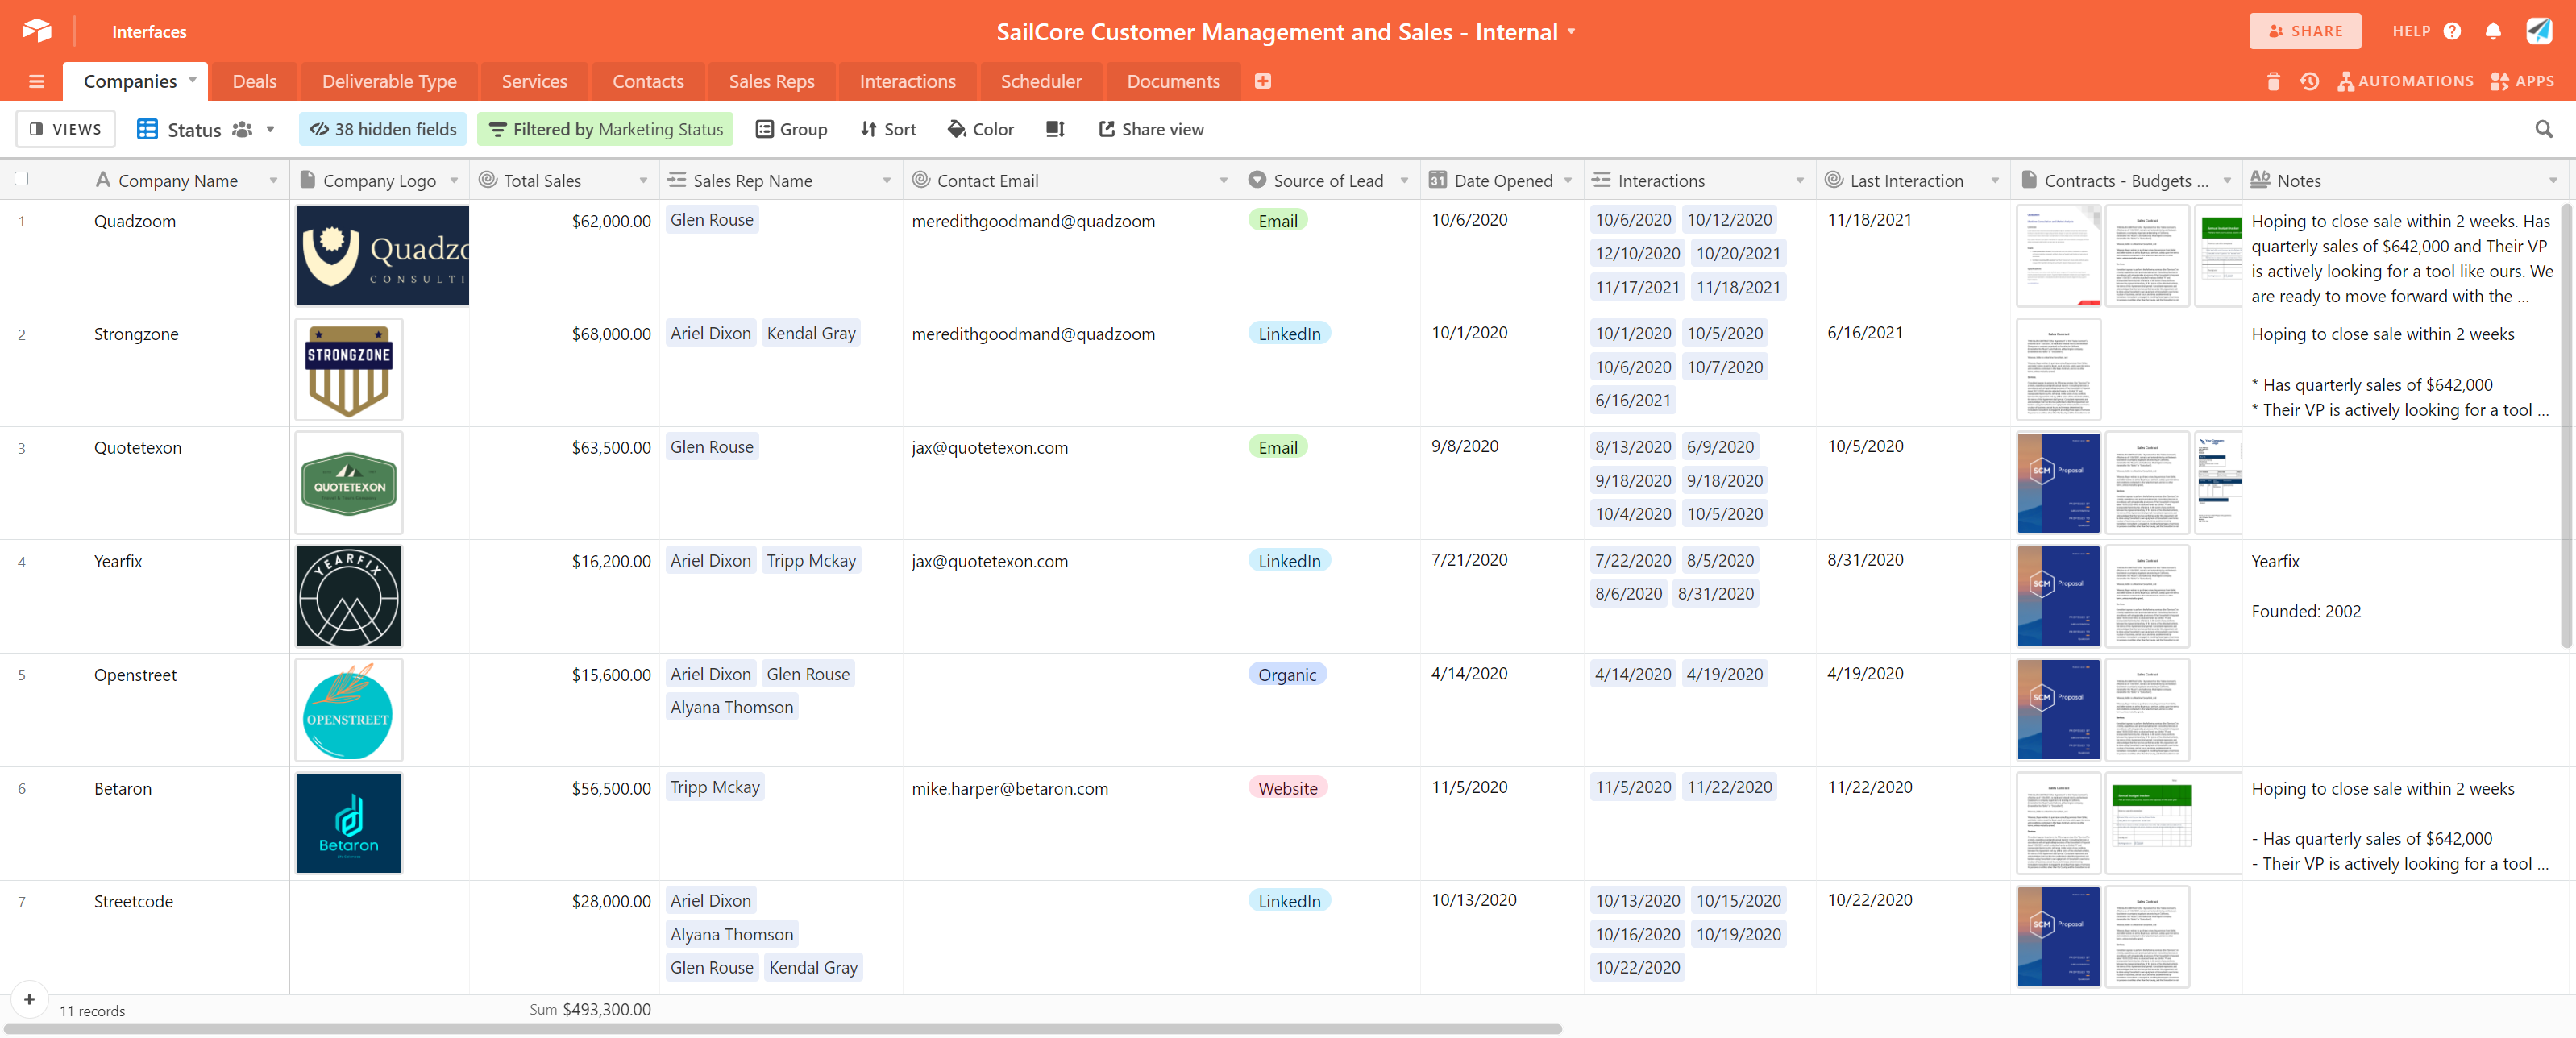
Task: Open the Sales Reps tab
Action: (771, 81)
